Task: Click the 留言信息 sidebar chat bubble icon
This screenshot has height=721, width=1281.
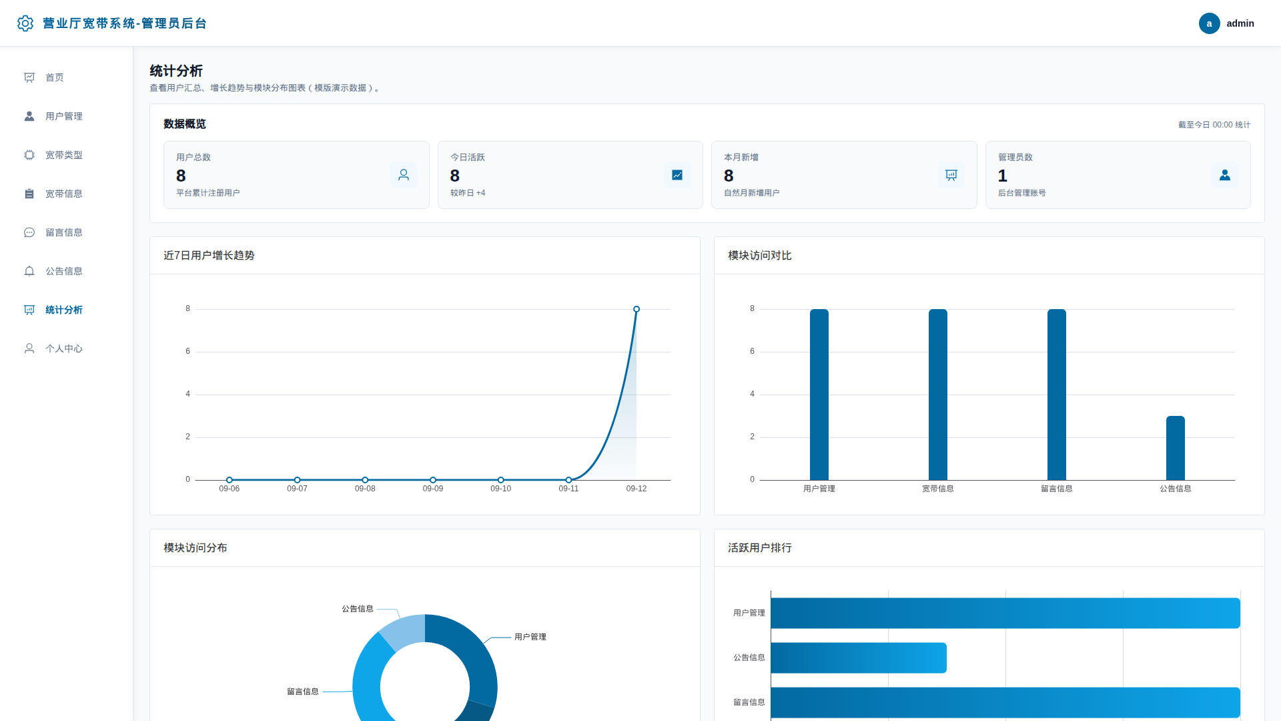Action: pyautogui.click(x=29, y=232)
